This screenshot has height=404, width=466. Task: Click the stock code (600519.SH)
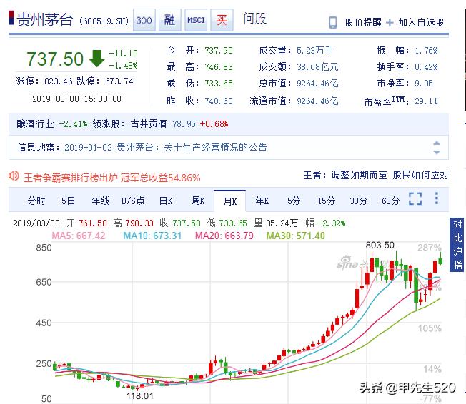[x=104, y=21]
